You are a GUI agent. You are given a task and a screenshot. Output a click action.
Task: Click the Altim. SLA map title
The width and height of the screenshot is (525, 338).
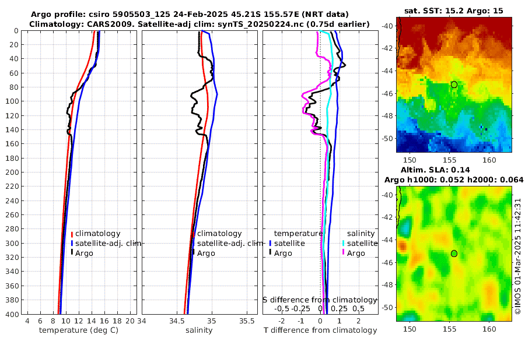pyautogui.click(x=435, y=170)
